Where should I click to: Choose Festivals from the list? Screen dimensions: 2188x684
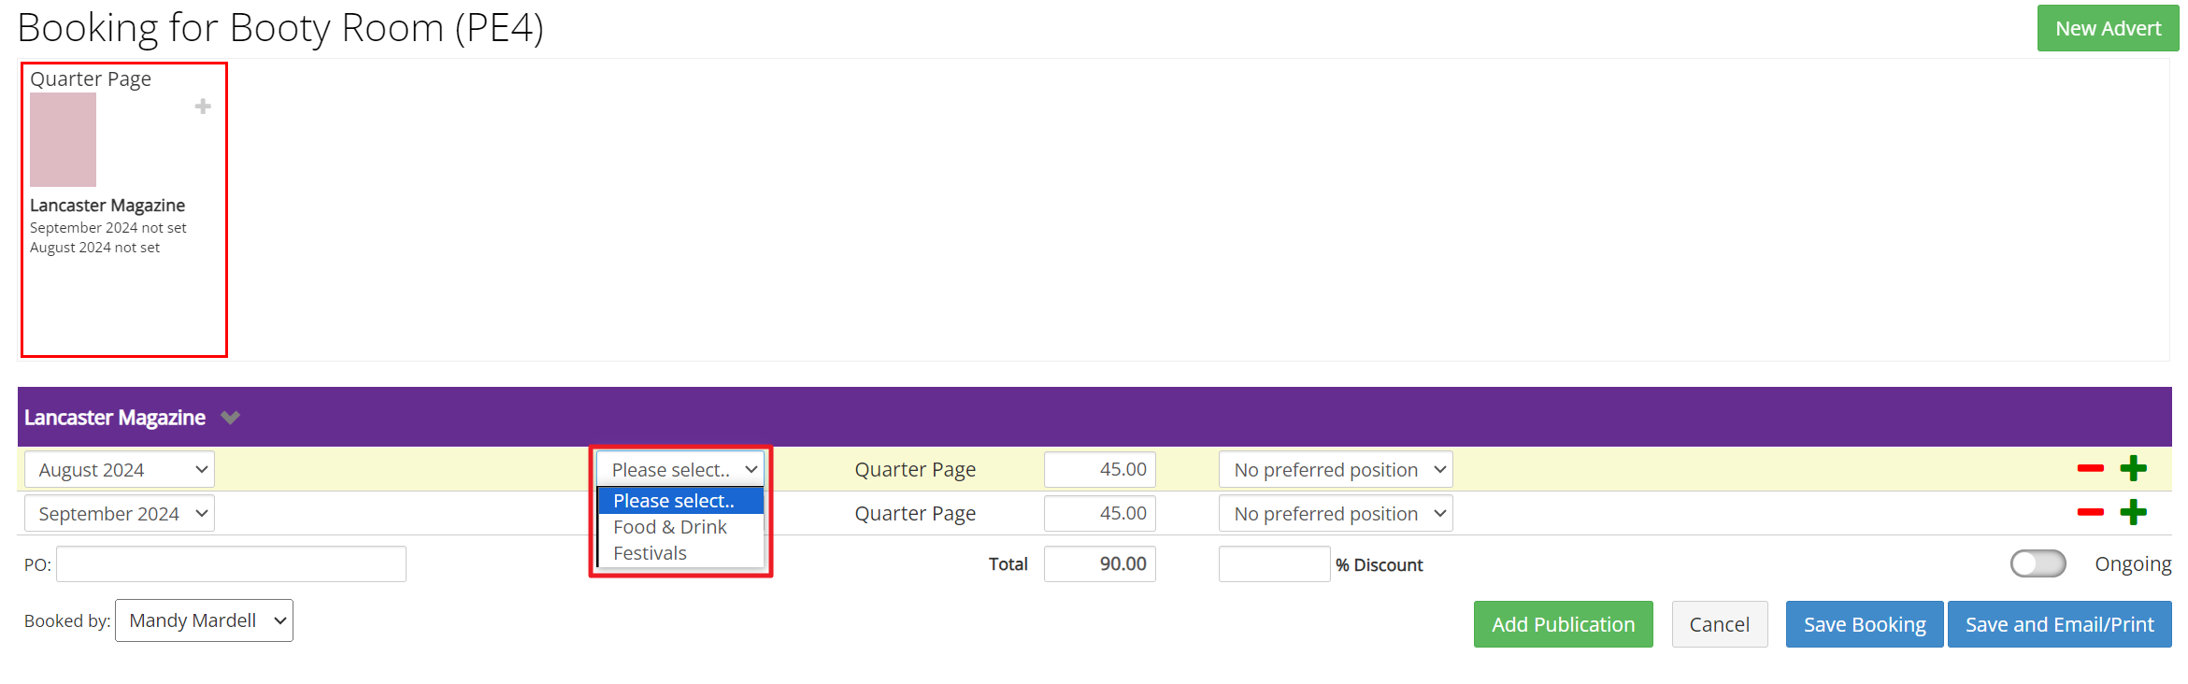click(x=681, y=553)
